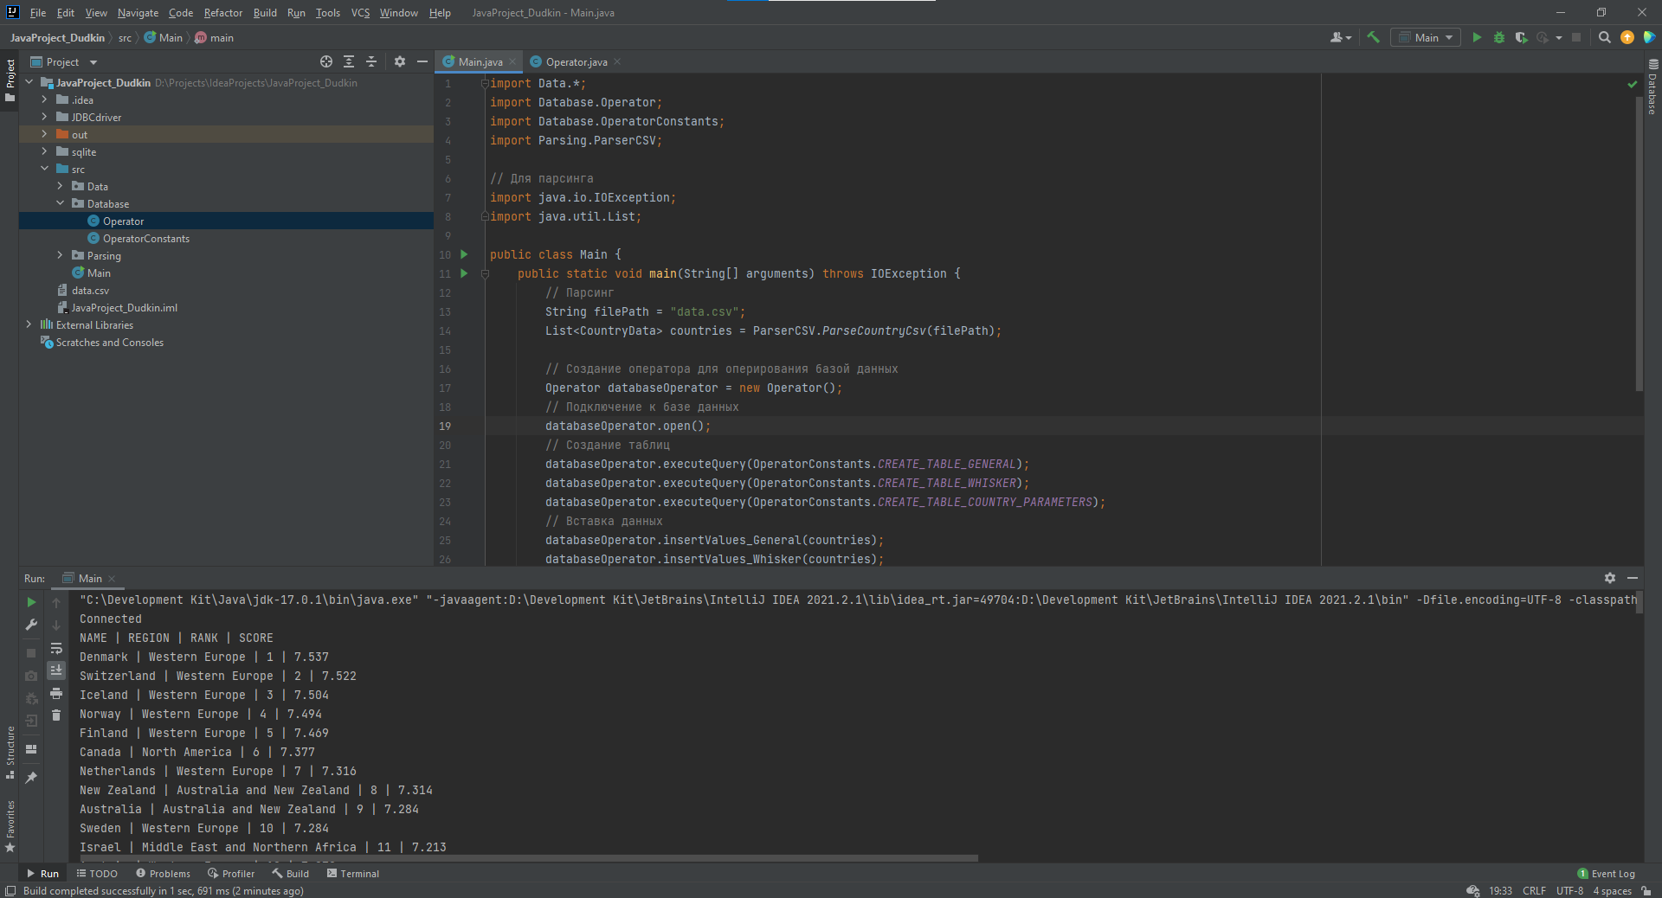The image size is (1662, 898).
Task: Toggle soft-wrap in Run console
Action: click(56, 648)
